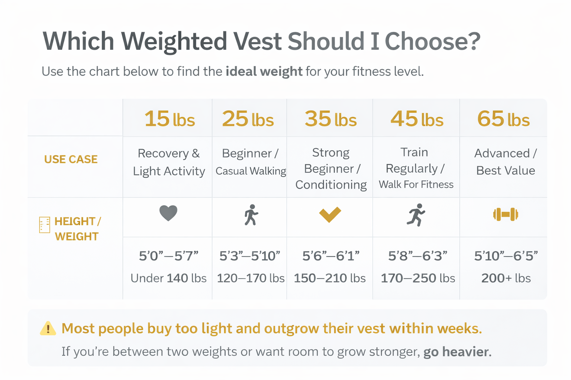Click the gold checkmark icon
Viewport: 571px width, 380px height.
coord(330,214)
